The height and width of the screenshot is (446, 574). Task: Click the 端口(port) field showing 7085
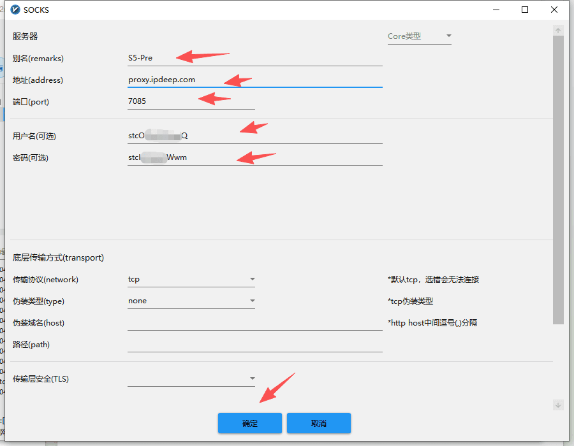[x=191, y=101]
